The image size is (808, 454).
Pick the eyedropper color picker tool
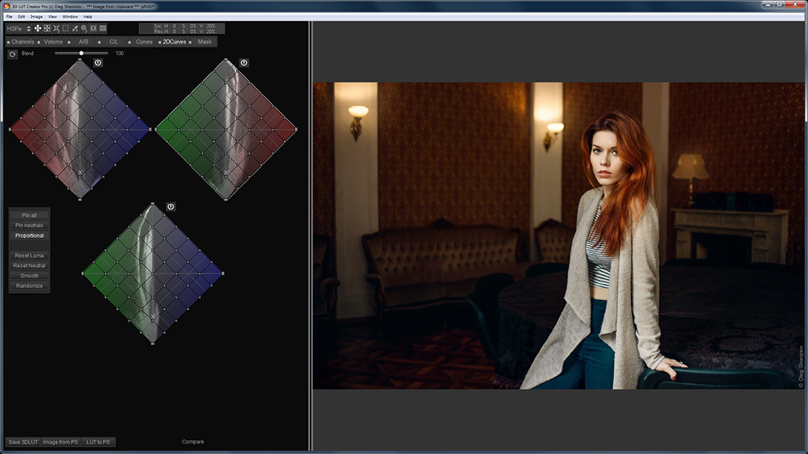pyautogui.click(x=74, y=28)
